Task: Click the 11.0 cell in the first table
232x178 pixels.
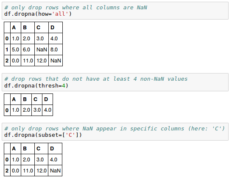Action: pos(28,61)
